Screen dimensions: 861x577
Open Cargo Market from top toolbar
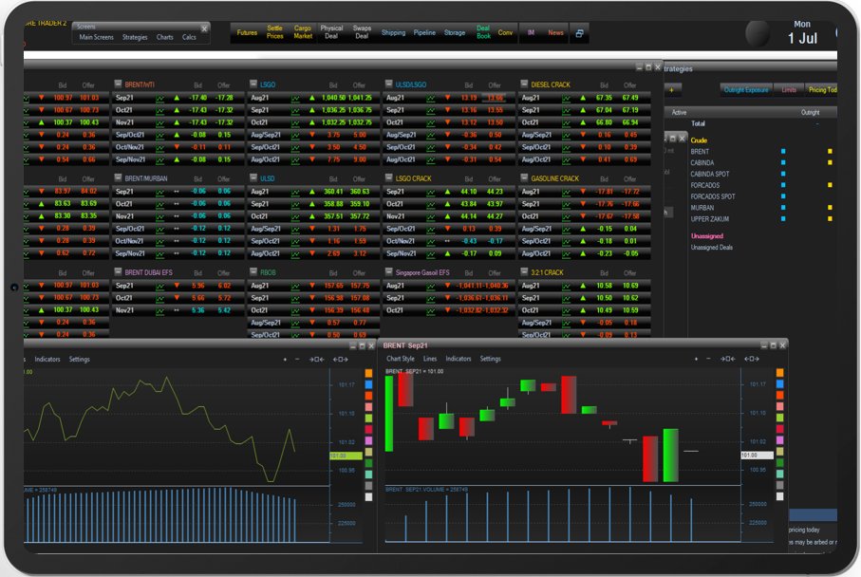coord(303,32)
